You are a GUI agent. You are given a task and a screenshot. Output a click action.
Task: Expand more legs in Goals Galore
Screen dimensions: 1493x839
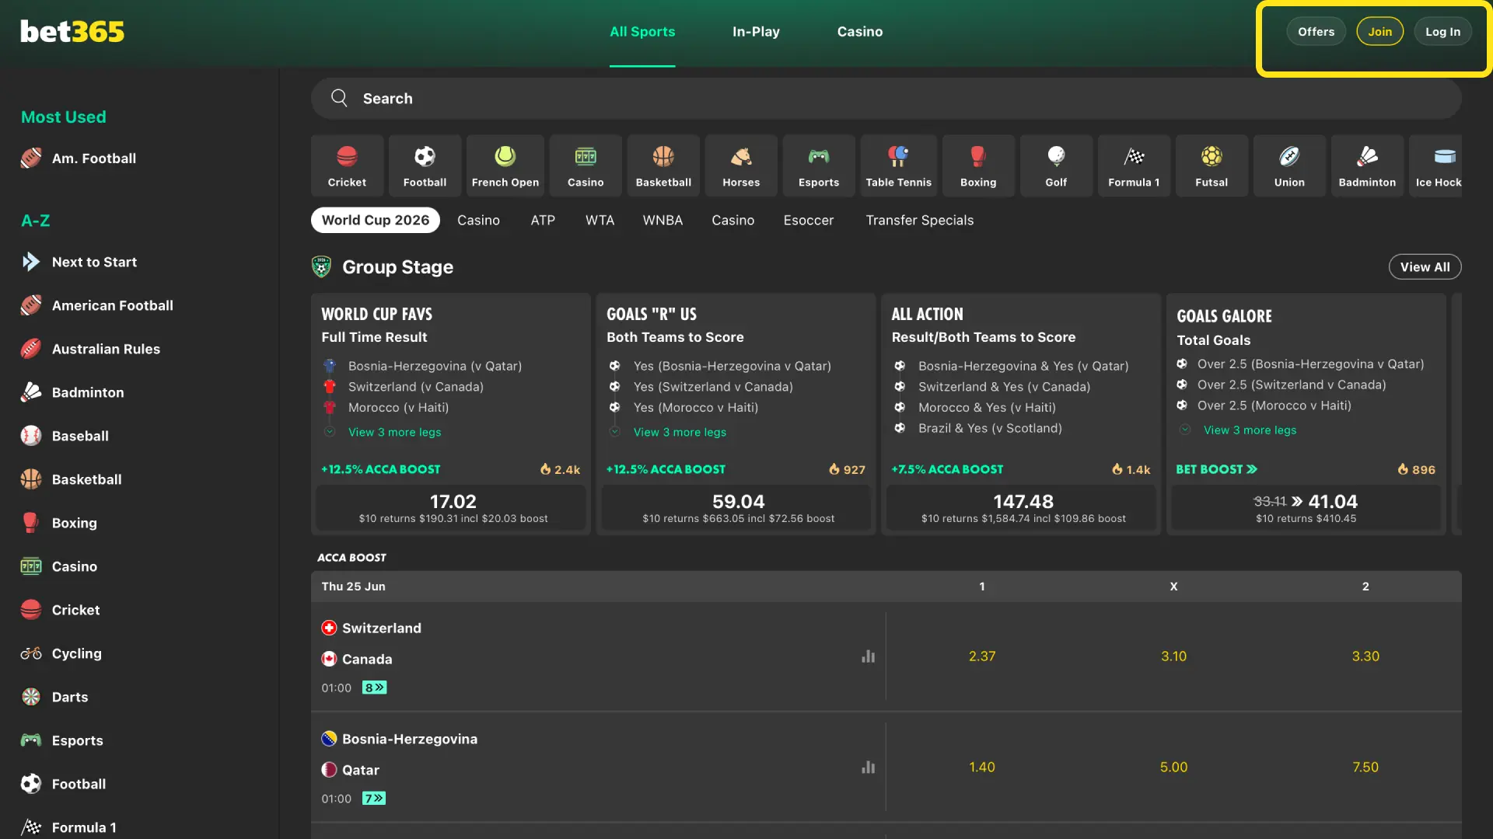(x=1250, y=430)
